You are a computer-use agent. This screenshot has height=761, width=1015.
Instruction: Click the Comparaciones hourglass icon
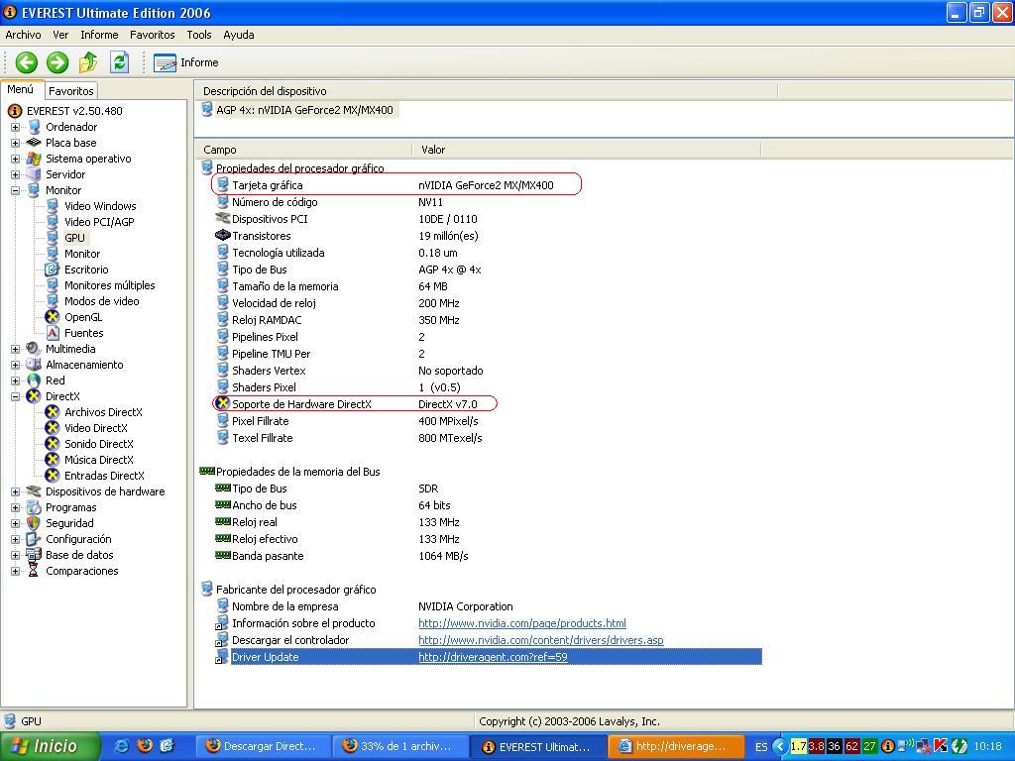pyautogui.click(x=34, y=571)
